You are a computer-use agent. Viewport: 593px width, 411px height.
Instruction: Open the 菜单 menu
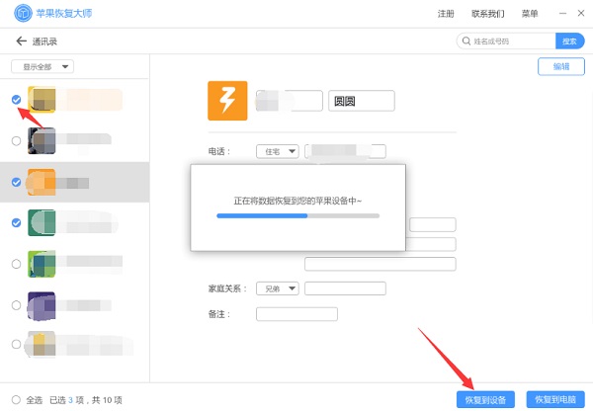529,14
